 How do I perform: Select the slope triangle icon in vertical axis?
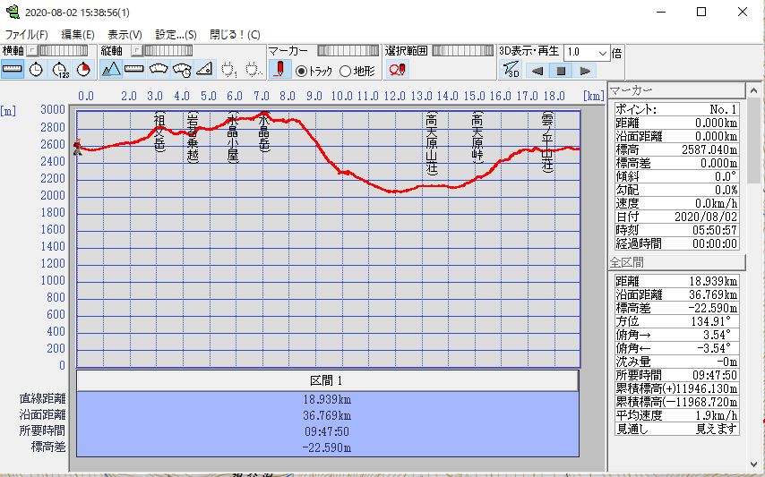[x=204, y=70]
